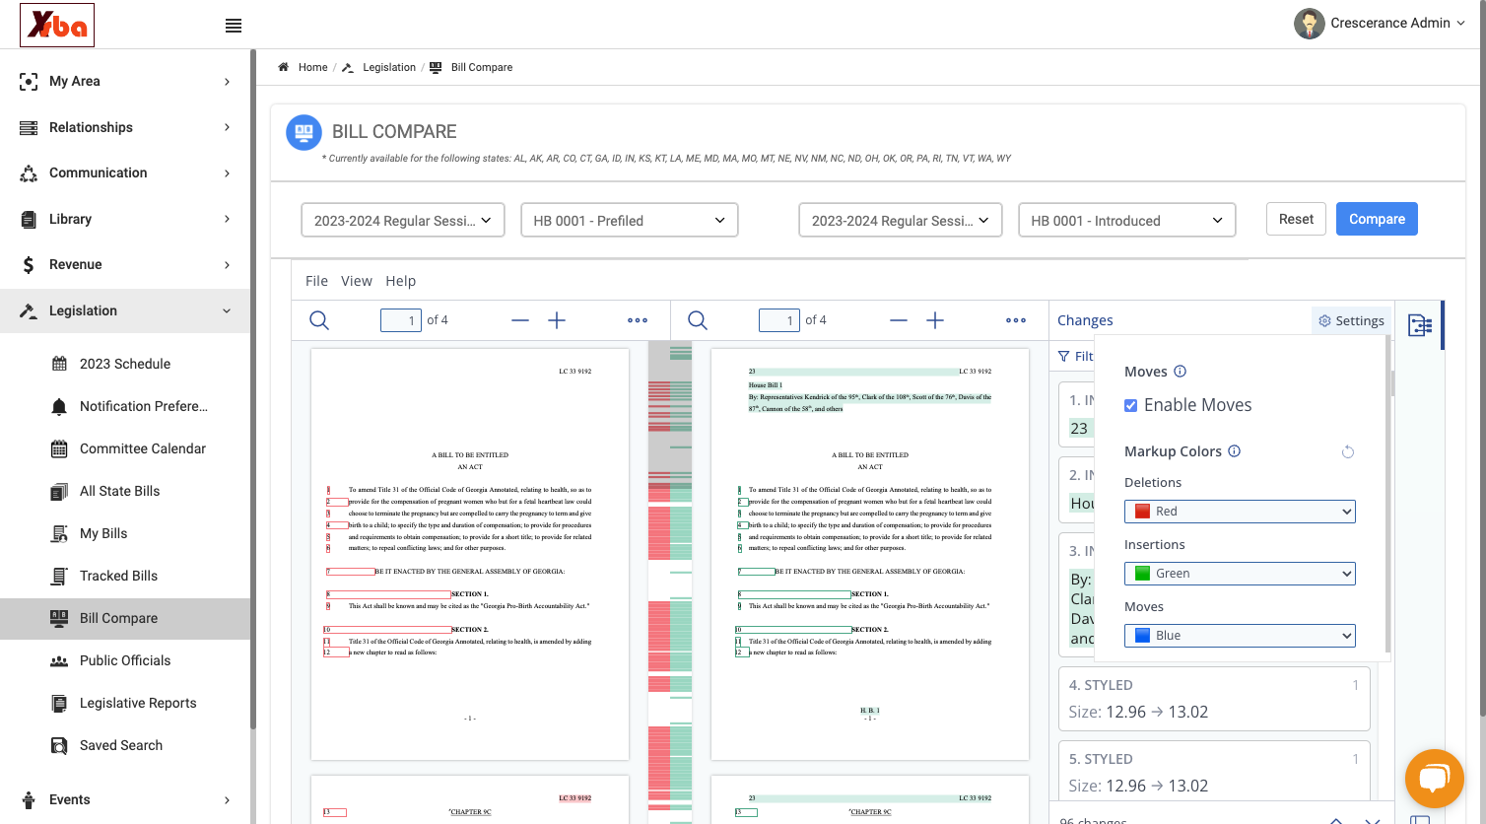Zoom in right document pane
This screenshot has width=1486, height=824.
pyautogui.click(x=935, y=320)
